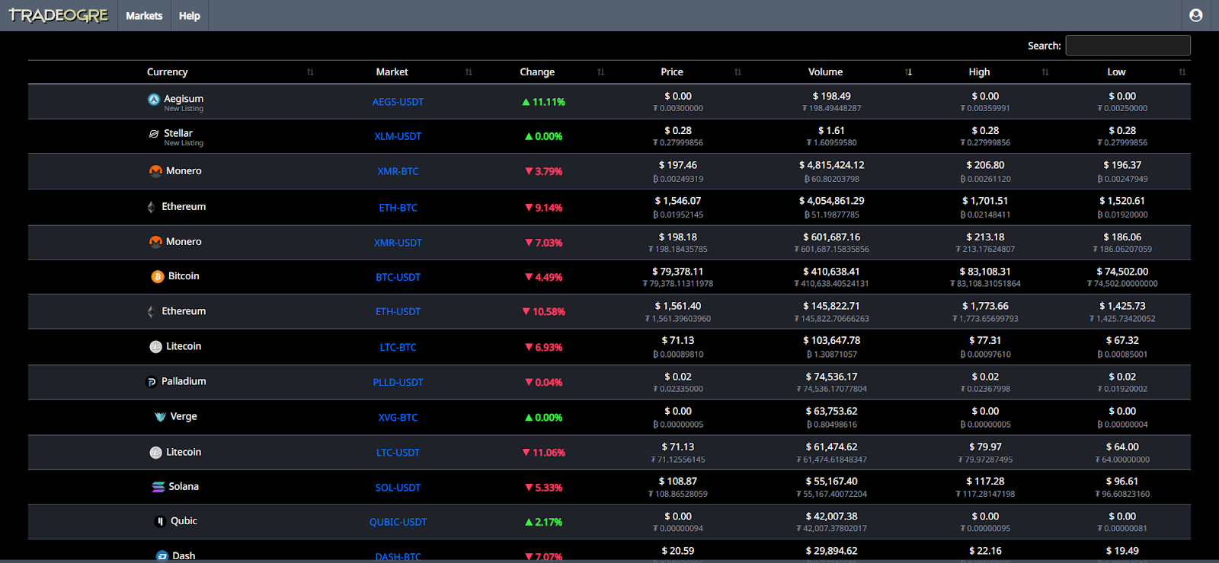
Task: Click the $ 1,425.73 Ethereum low value
Action: click(1122, 306)
